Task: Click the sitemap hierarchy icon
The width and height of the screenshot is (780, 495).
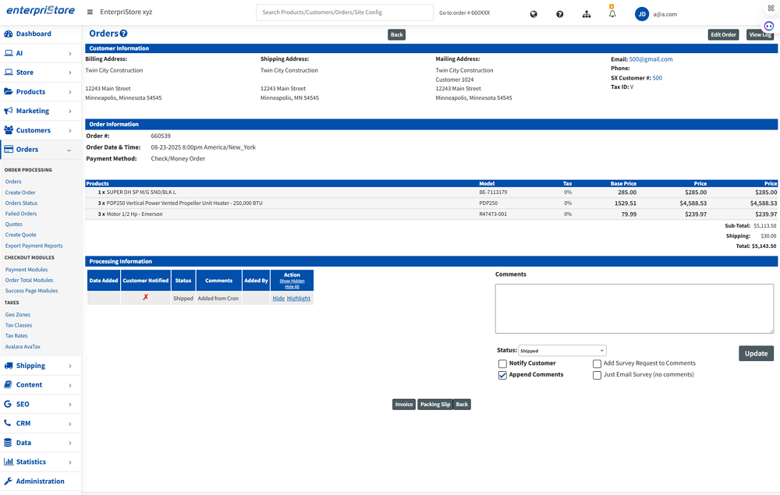Action: click(587, 14)
